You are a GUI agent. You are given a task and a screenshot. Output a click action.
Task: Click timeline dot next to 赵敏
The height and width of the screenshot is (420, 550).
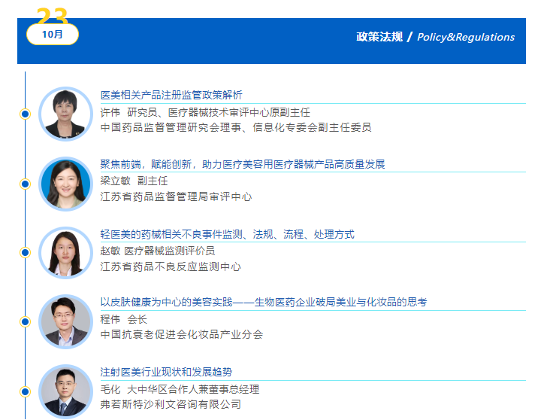pyautogui.click(x=25, y=252)
